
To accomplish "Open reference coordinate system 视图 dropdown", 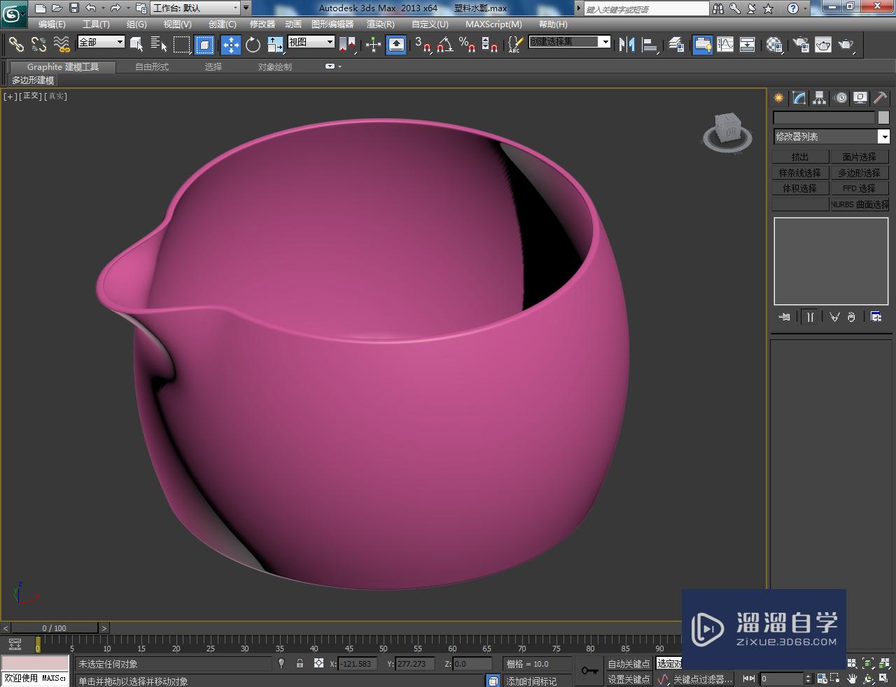I will click(311, 42).
